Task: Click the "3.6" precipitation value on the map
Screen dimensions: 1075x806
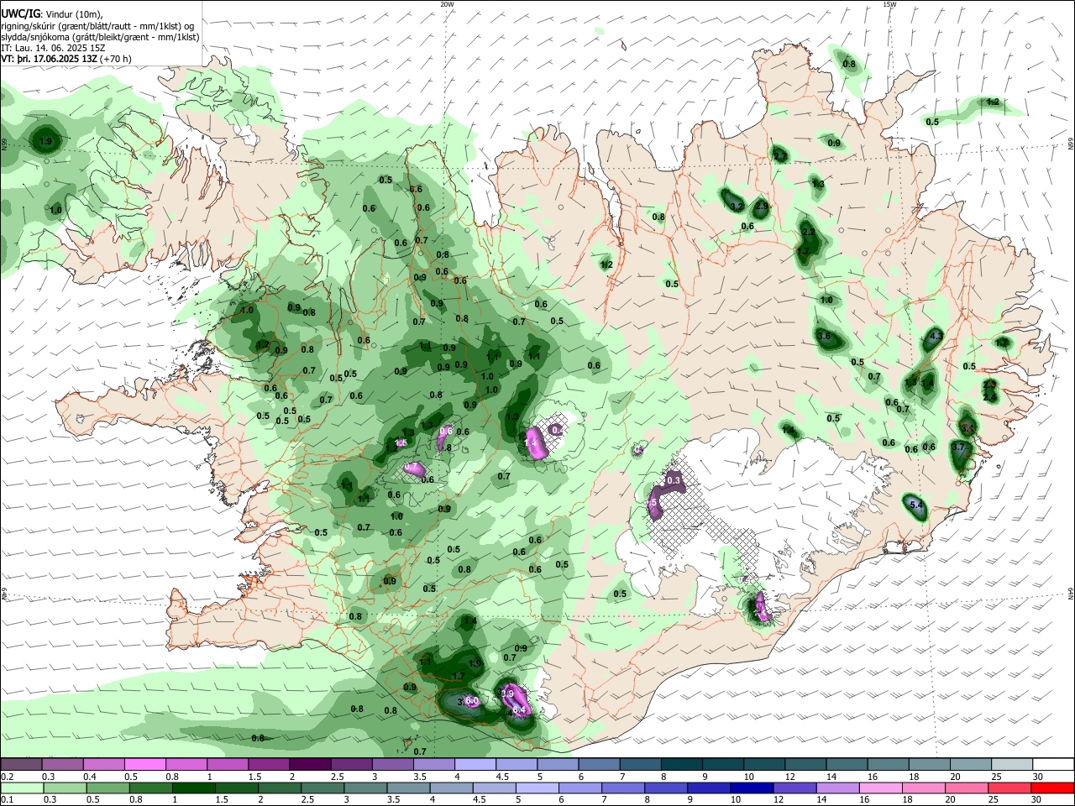Action: [824, 337]
